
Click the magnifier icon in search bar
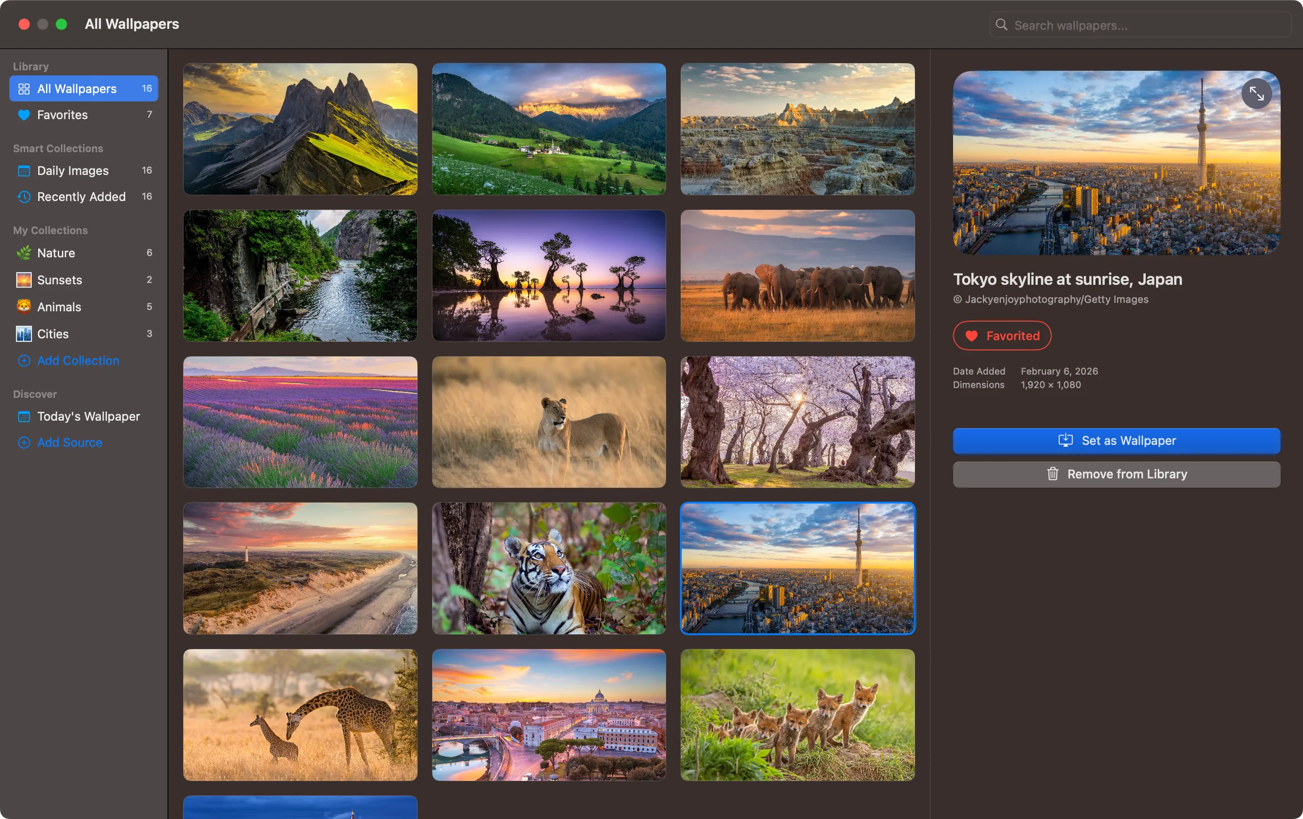1001,25
